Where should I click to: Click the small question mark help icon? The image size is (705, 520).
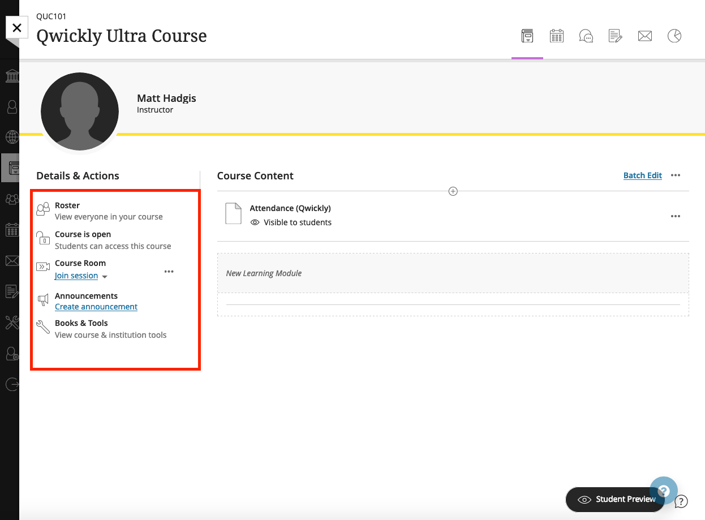point(681,501)
